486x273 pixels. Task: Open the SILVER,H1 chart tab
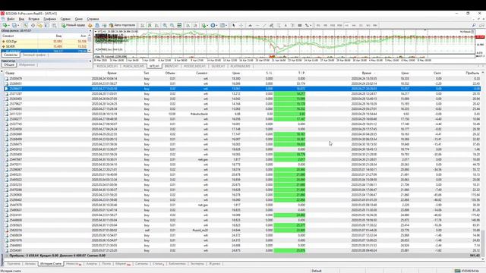[218, 66]
